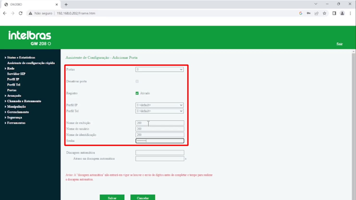Click the Nome de exibição field
The width and height of the screenshot is (356, 200).
tap(160, 123)
